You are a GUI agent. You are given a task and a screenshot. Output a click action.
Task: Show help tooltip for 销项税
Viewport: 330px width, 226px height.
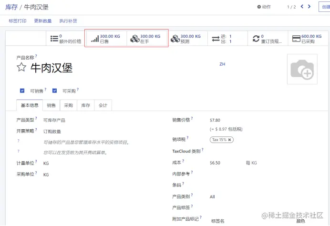tap(187, 138)
